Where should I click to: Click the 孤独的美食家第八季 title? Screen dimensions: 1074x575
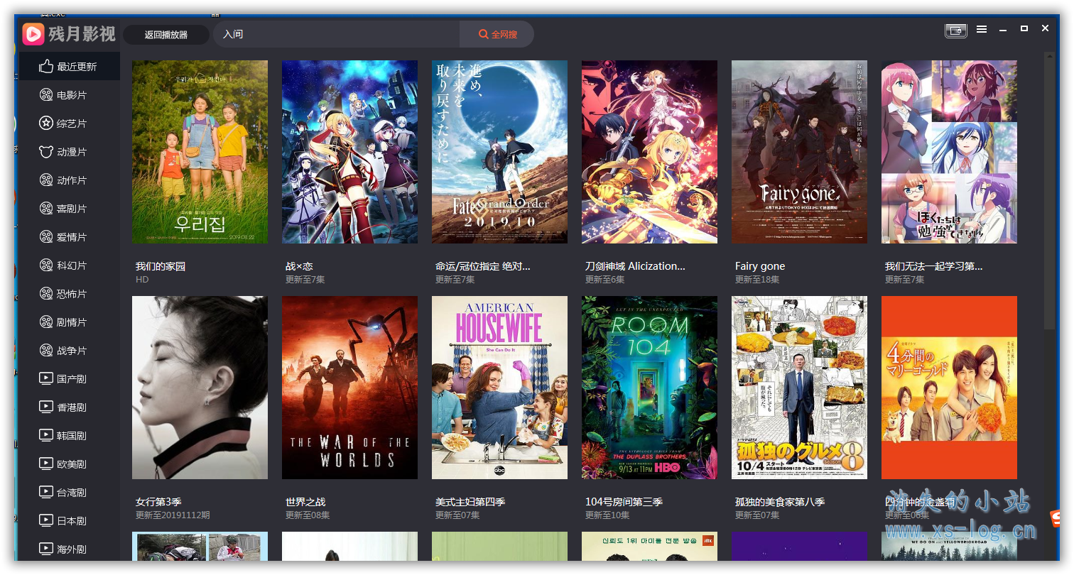coord(780,502)
